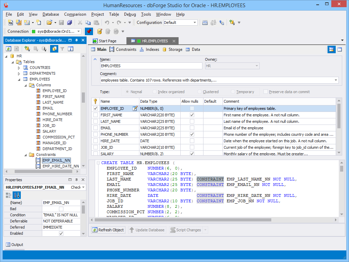Click the Refresh Object button

tap(108, 230)
